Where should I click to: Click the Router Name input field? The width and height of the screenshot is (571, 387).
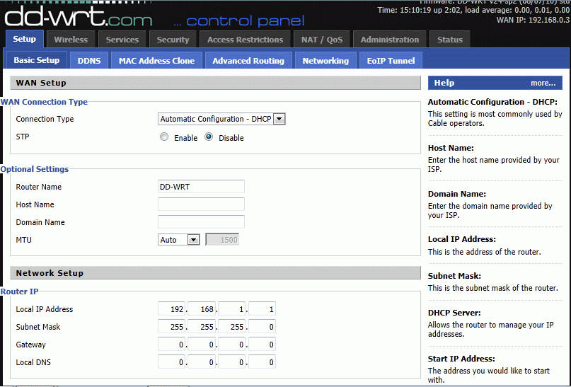tap(201, 186)
